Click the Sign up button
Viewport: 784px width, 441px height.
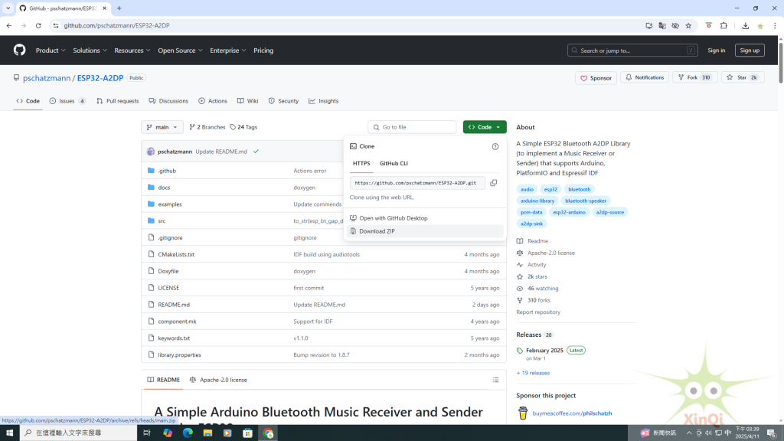pyautogui.click(x=750, y=51)
